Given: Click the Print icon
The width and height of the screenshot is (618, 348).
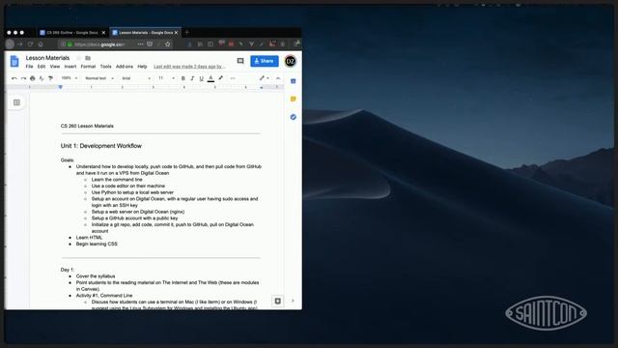Looking at the screenshot, I should click(x=33, y=78).
